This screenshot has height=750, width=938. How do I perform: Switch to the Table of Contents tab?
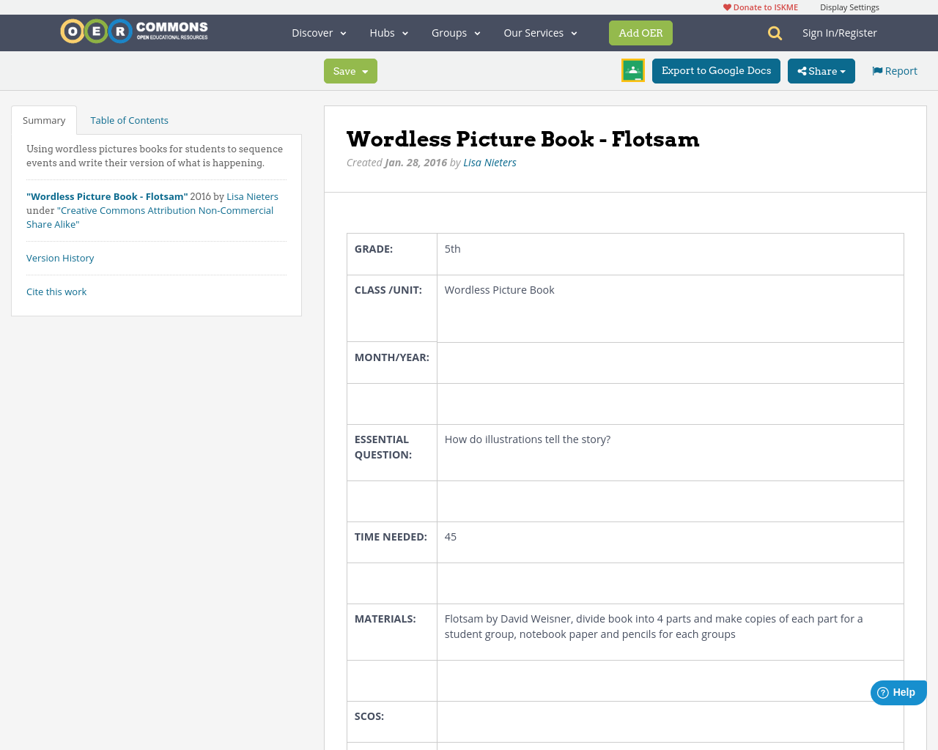129,119
